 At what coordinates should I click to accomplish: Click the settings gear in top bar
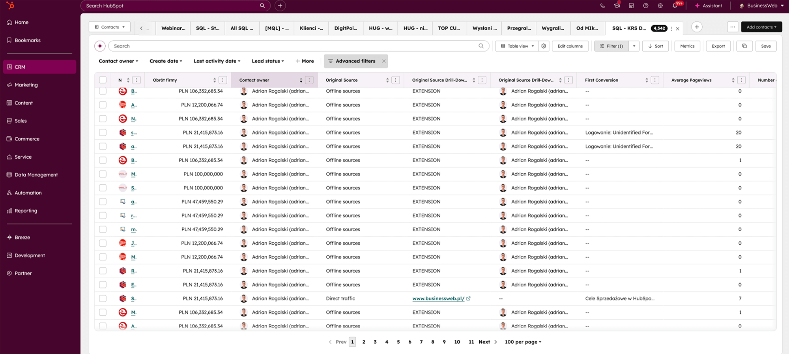point(660,6)
